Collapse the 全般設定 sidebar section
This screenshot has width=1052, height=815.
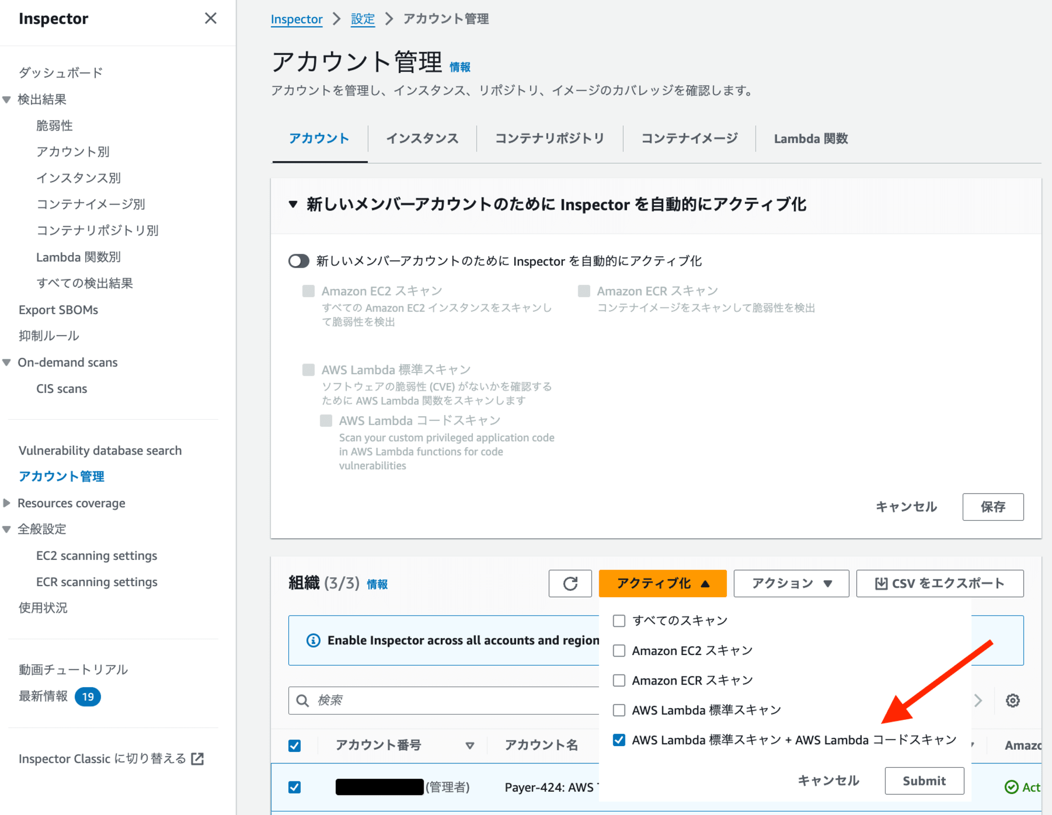pyautogui.click(x=7, y=529)
